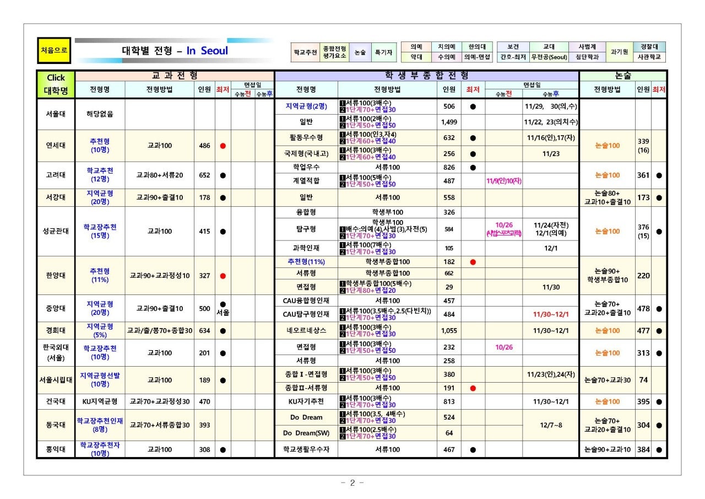Open the 경희대 university link
This screenshot has width=705, height=499.
tap(56, 331)
